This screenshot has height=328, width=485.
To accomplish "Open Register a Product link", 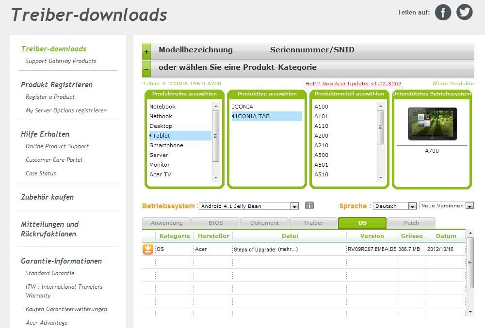I will 50,97.
